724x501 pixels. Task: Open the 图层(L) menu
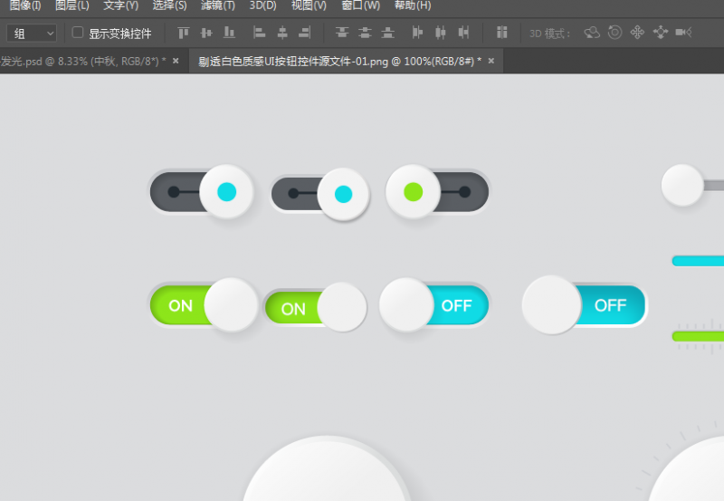(71, 5)
